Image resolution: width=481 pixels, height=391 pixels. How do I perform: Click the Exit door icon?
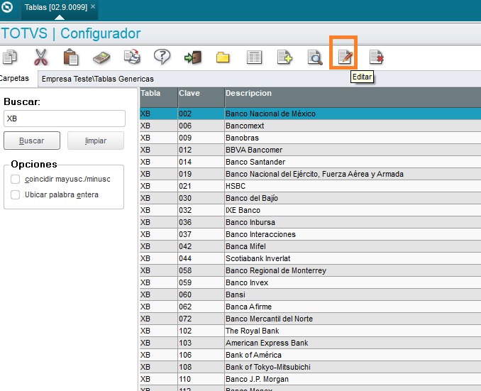click(x=193, y=57)
